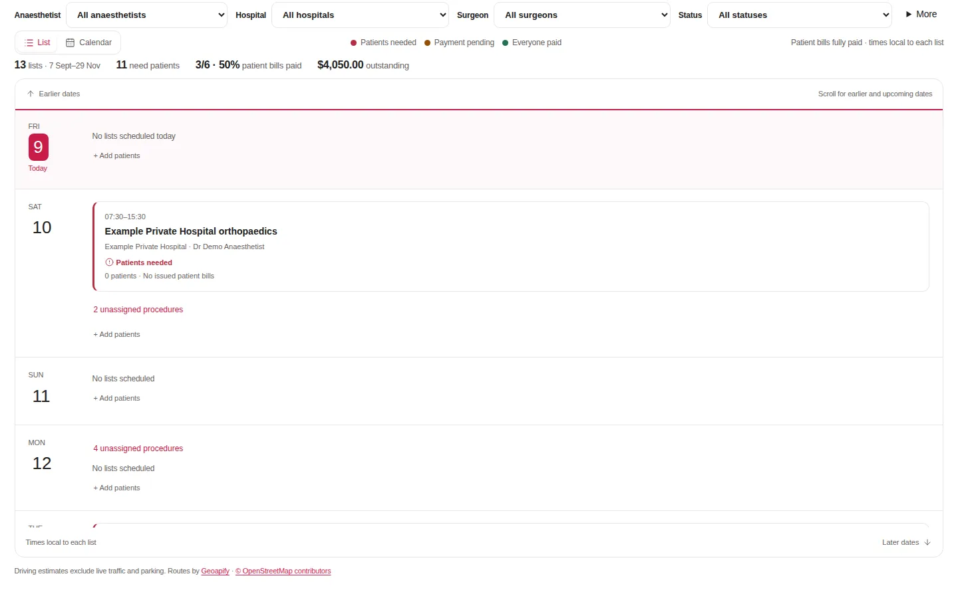Viewport: 958px width, 598px height.
Task: Click 'Scroll for earlier and upcoming dates' hint
Action: 875,94
